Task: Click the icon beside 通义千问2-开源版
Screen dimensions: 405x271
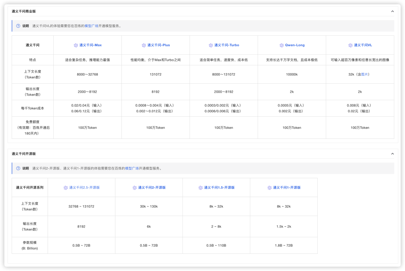Action: click(x=135, y=188)
